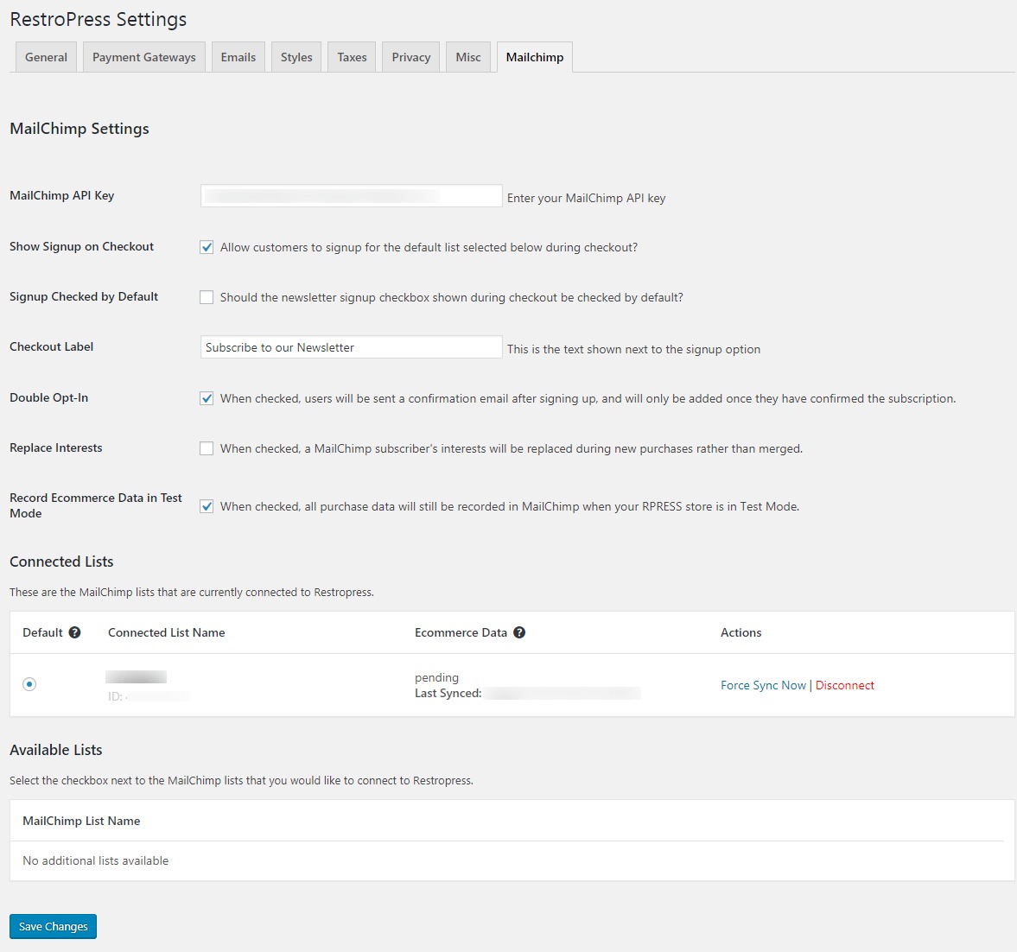Select the Mailchimp tab
The image size is (1017, 952).
click(x=534, y=57)
